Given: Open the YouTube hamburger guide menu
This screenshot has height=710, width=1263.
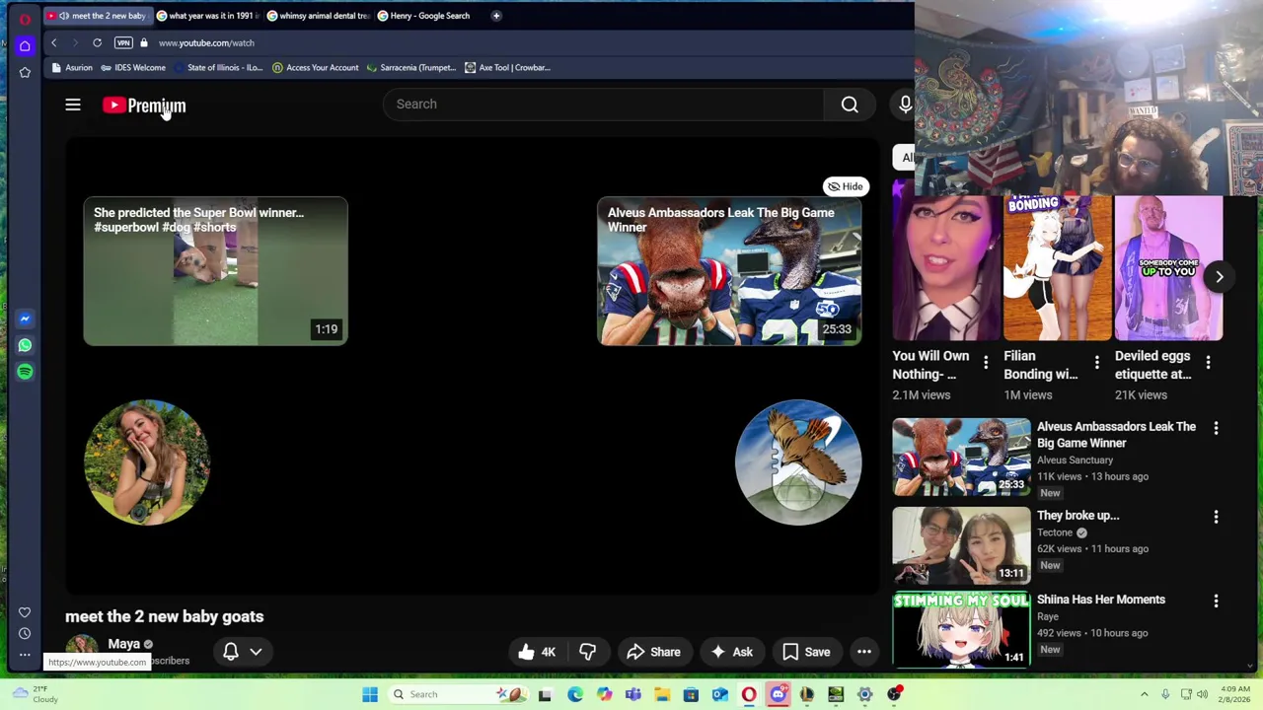Looking at the screenshot, I should pos(73,105).
